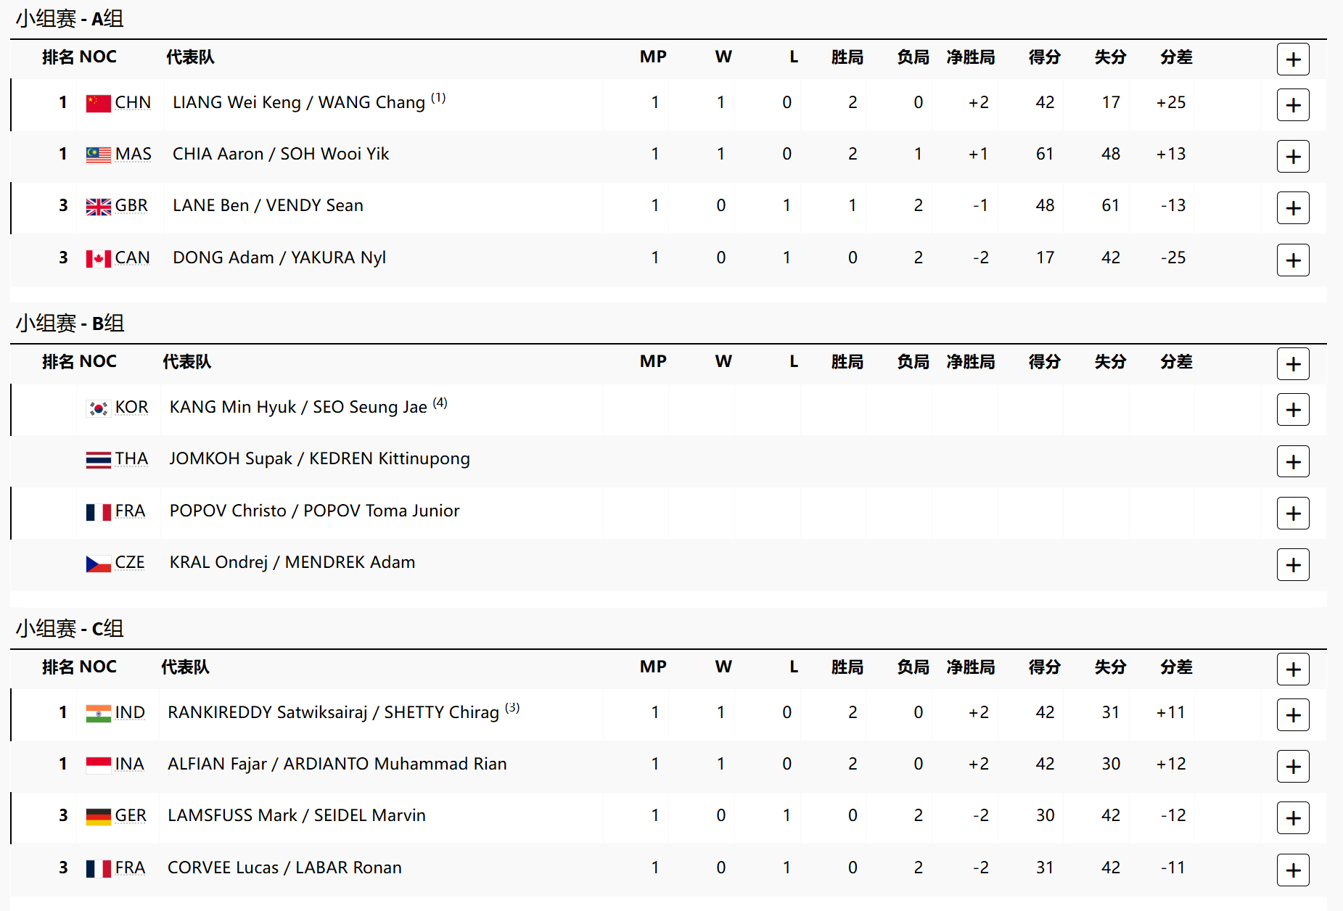
Task: Expand all rows in Group C header
Action: click(1293, 669)
